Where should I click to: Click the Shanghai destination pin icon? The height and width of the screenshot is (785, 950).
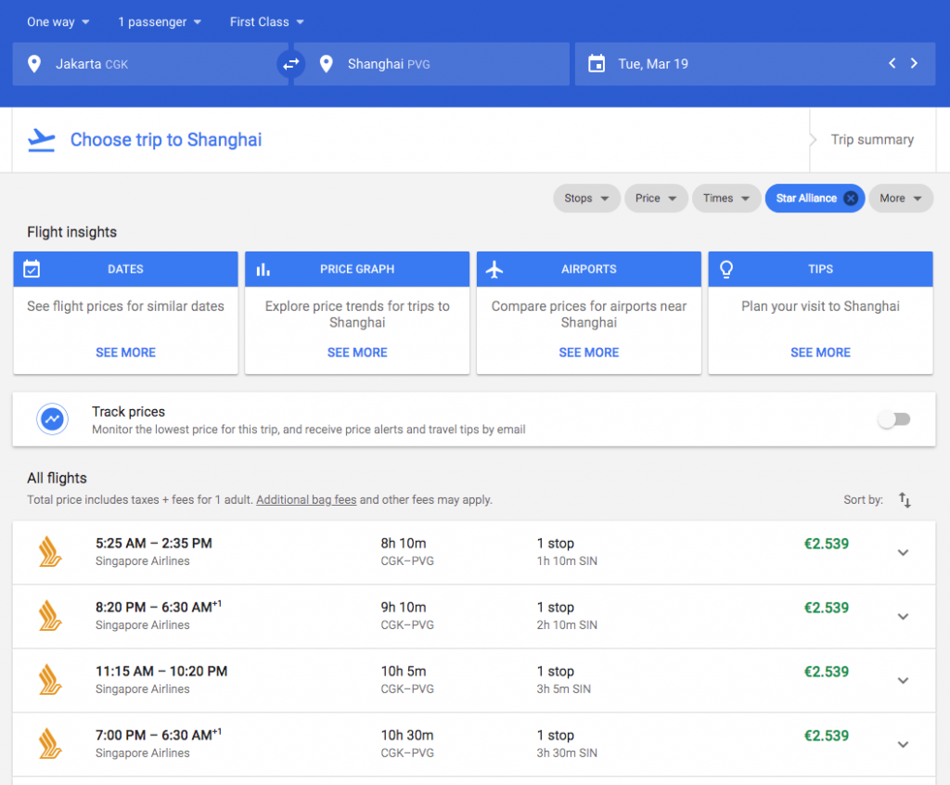[x=326, y=64]
